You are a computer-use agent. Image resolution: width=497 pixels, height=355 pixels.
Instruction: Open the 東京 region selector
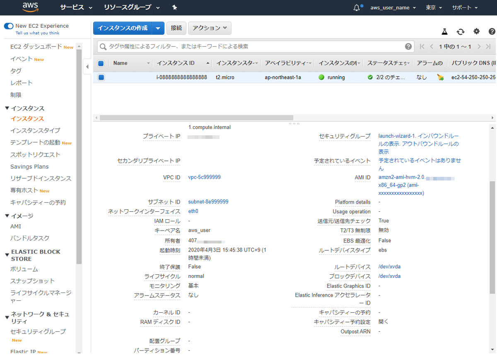[434, 7]
